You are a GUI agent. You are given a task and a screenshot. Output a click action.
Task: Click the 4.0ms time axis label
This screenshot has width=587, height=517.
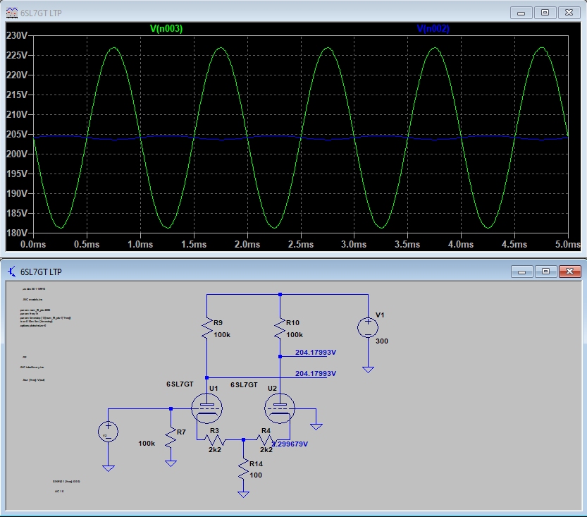coord(461,244)
